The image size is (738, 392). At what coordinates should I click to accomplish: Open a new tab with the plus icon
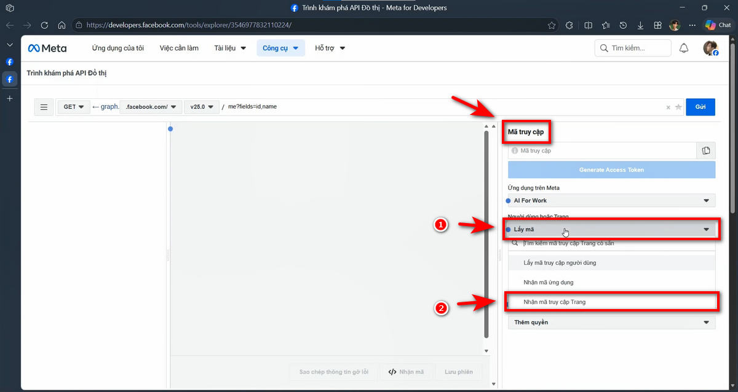9,98
